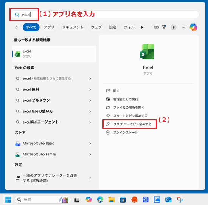Open Copilot from the taskbar

click(88, 200)
